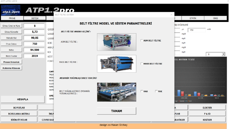229x129 pixels.
Task: Click the design co Hasan Görkey footer text
Action: pyautogui.click(x=113, y=125)
